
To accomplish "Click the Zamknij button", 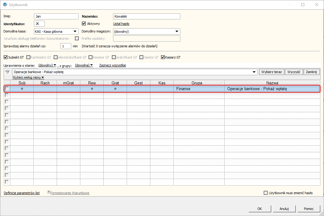I will pos(311,72).
